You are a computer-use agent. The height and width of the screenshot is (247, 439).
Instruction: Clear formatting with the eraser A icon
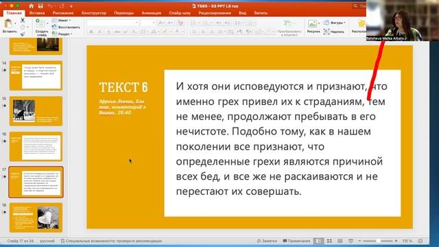(180, 23)
